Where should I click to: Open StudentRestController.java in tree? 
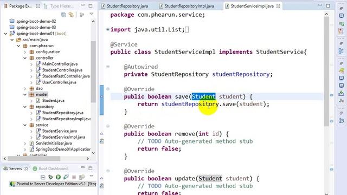(x=66, y=76)
